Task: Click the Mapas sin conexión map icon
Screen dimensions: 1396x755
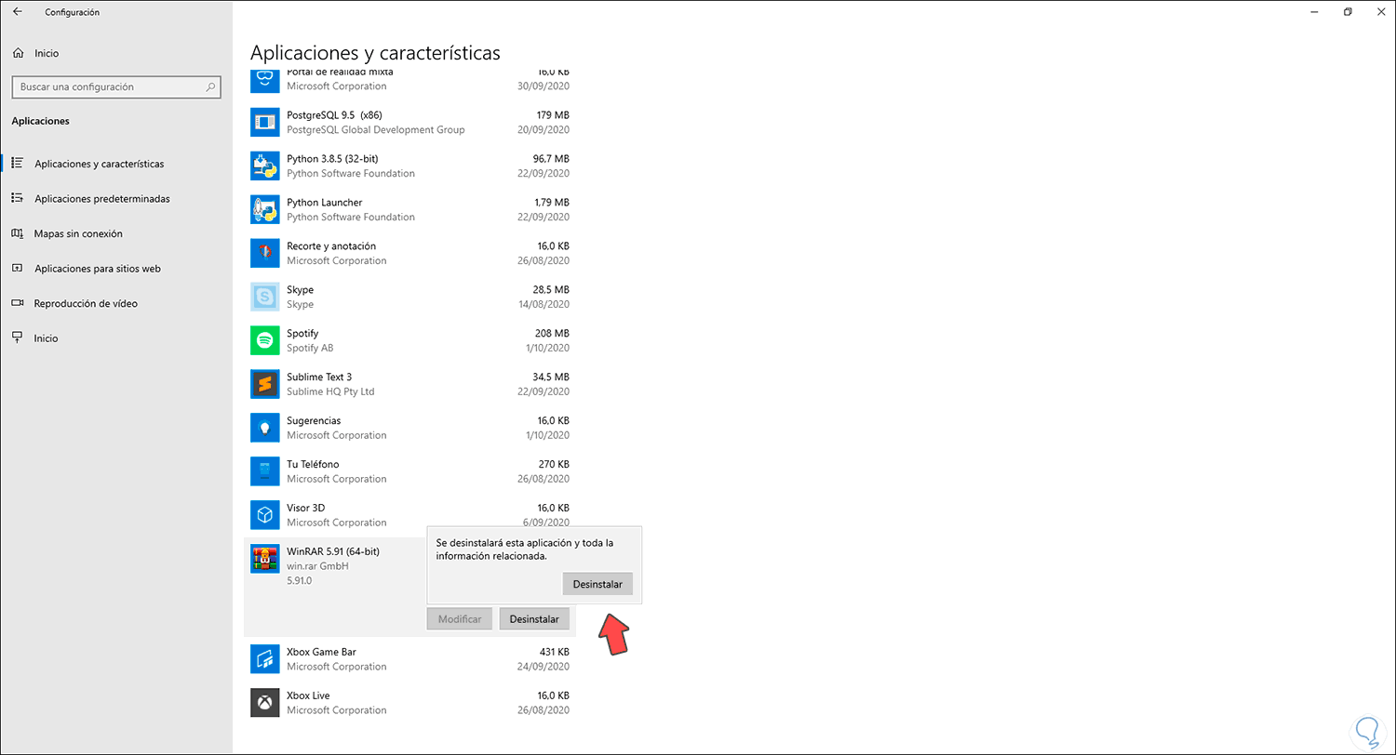Action: point(17,233)
